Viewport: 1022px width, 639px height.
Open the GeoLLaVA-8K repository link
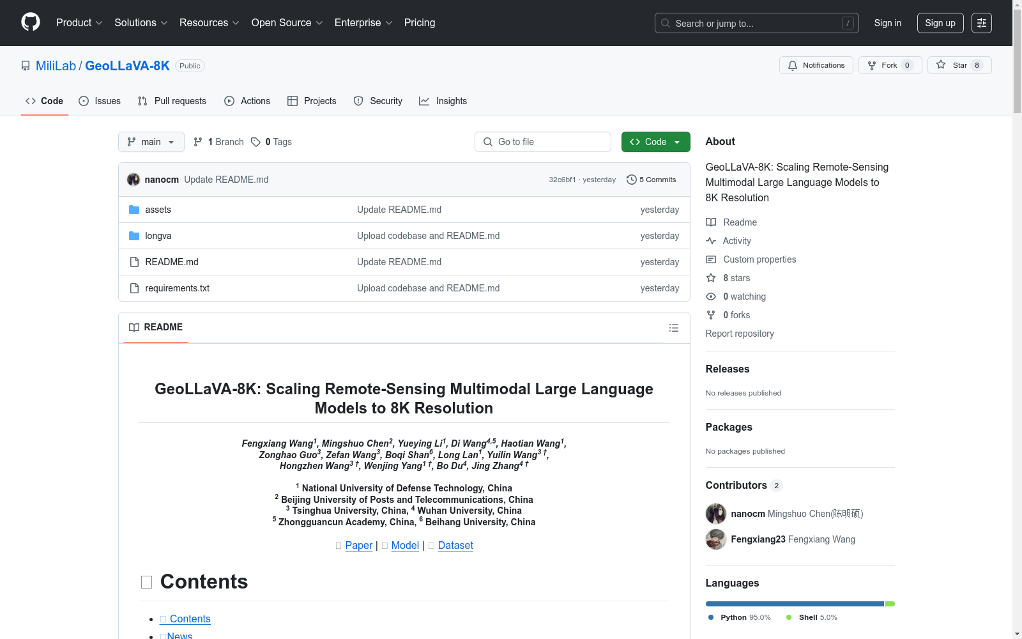click(x=127, y=66)
